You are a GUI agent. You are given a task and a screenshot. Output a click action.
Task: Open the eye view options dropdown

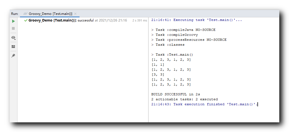tap(14, 38)
